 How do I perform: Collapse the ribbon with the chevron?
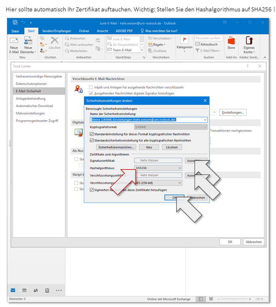(265, 57)
